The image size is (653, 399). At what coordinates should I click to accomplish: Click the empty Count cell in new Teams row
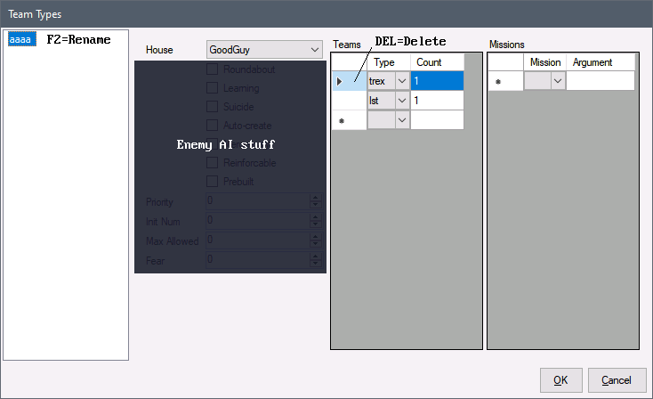(x=437, y=120)
